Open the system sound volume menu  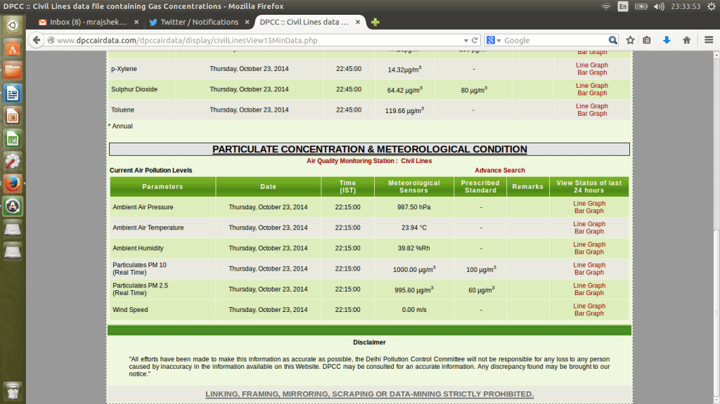coord(659,6)
